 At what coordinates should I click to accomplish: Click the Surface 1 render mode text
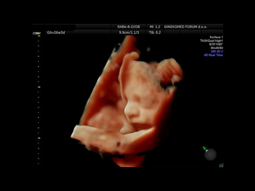[216, 37]
